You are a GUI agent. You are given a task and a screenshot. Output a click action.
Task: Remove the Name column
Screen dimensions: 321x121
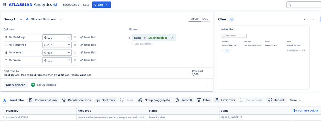point(75,52)
